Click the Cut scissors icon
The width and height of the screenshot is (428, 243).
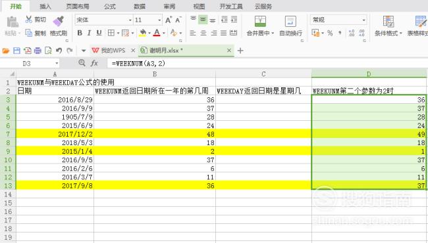[29, 19]
